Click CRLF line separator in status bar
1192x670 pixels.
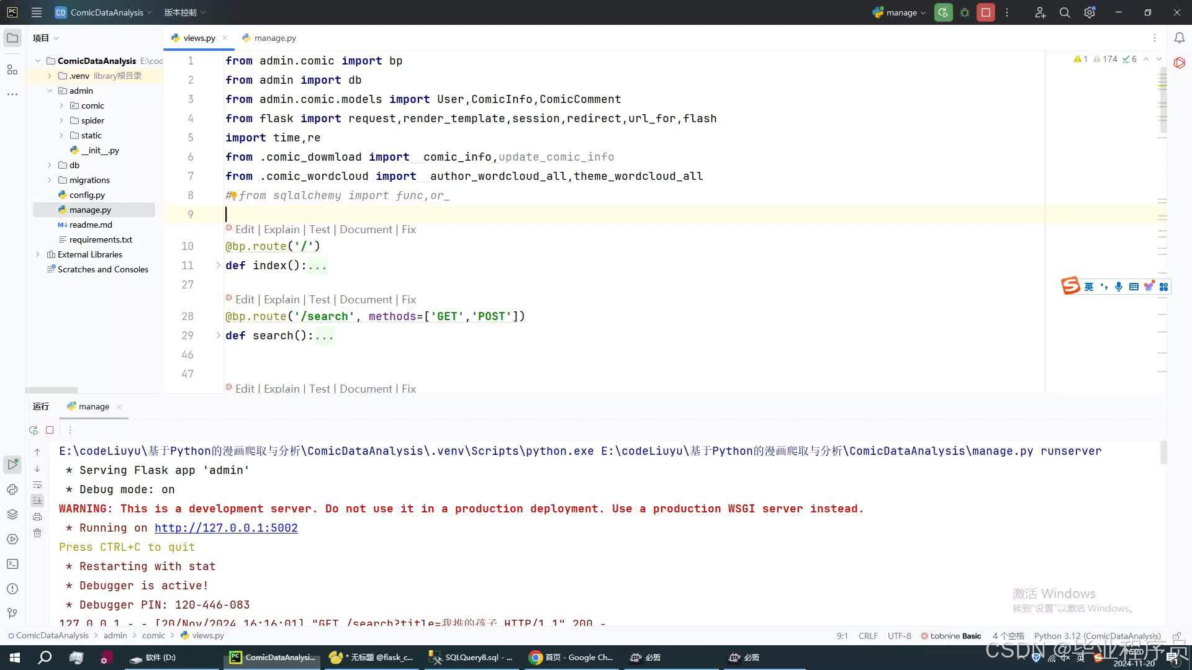pyautogui.click(x=868, y=636)
